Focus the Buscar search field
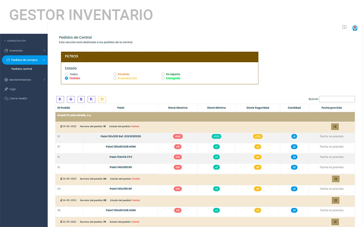363x227 pixels. pos(337,99)
